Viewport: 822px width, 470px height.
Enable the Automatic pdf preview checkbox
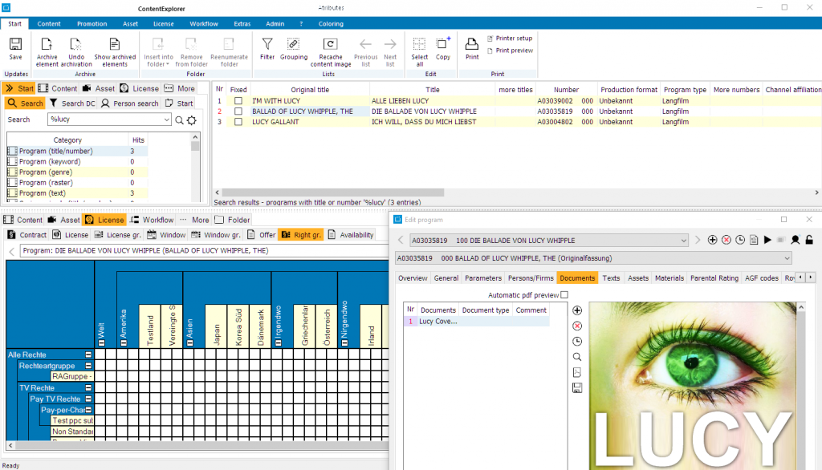(x=564, y=295)
